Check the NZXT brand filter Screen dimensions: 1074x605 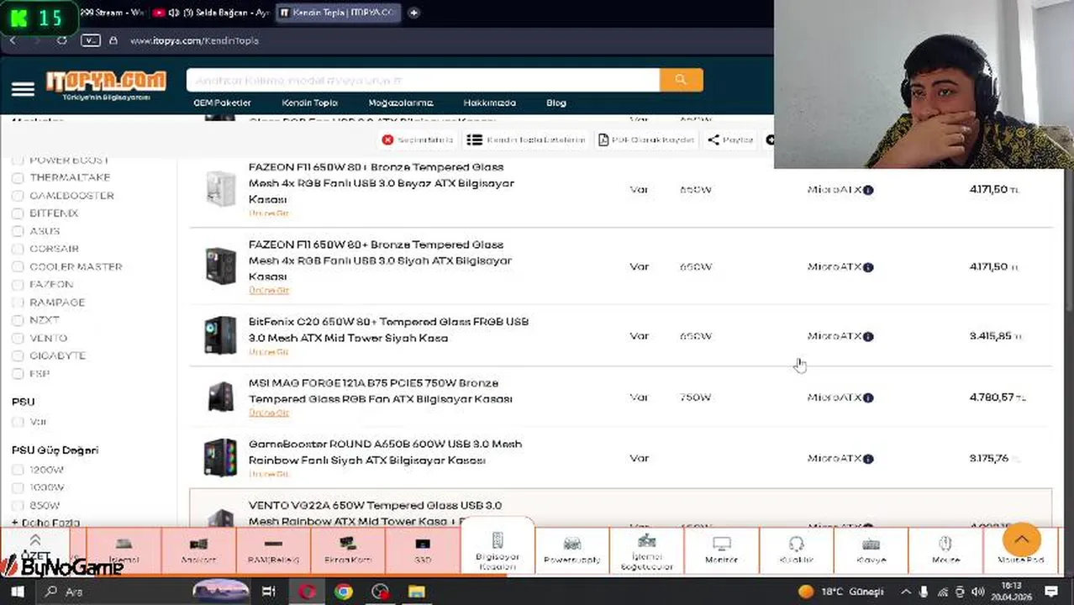(x=18, y=320)
